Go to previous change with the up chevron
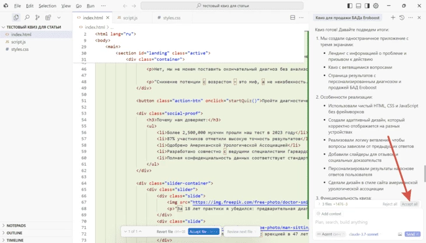426x243 pixels. [140, 231]
